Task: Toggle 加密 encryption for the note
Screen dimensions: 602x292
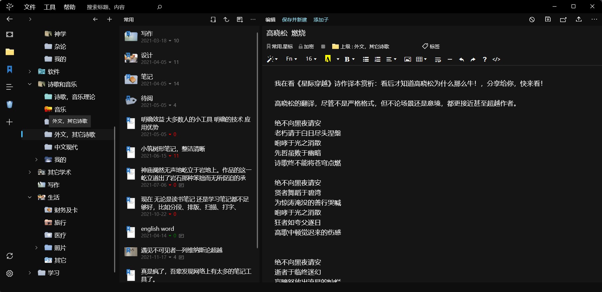Action: 306,46
